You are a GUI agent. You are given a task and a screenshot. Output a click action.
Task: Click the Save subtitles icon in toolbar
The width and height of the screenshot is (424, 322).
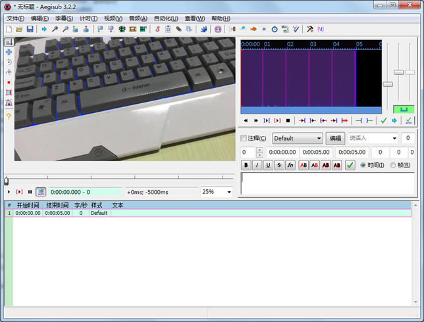(30, 29)
